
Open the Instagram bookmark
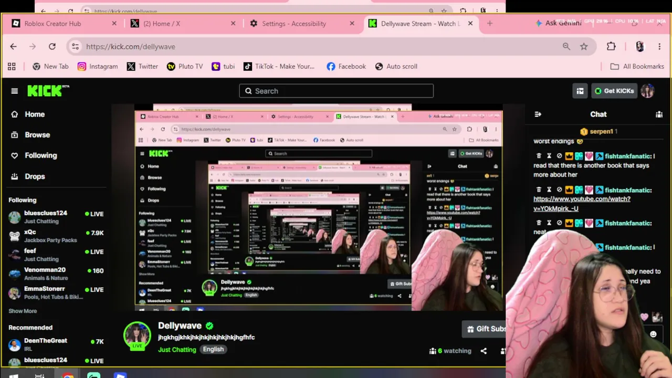pos(98,66)
